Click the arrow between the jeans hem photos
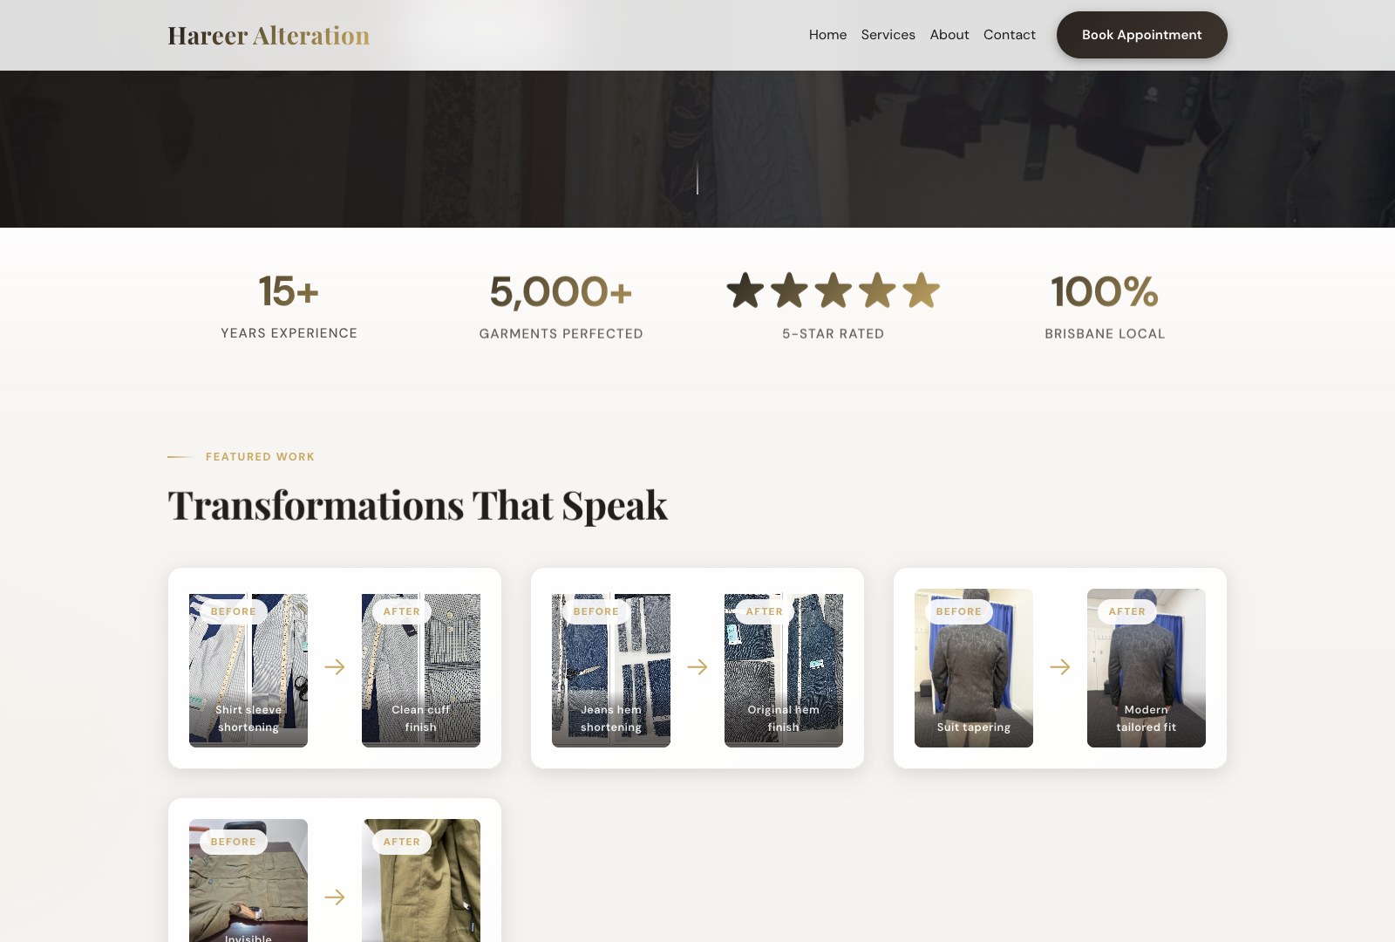The image size is (1395, 942). click(697, 667)
